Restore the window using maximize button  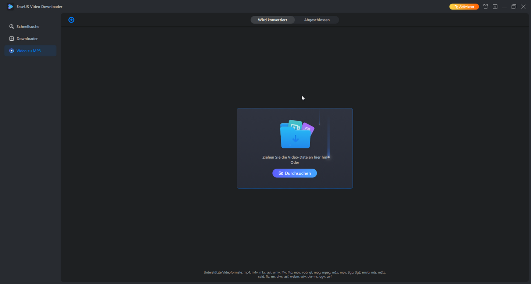pyautogui.click(x=514, y=7)
